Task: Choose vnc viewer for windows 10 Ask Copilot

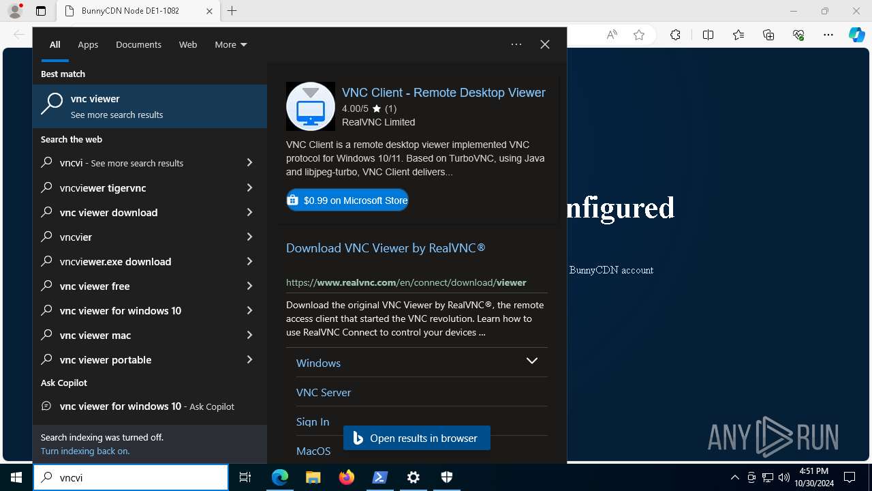Action: 150,406
